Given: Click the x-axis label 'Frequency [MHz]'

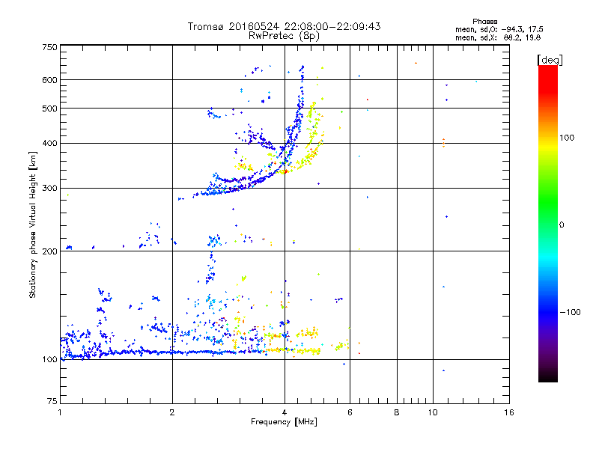Looking at the screenshot, I should pyautogui.click(x=284, y=422).
